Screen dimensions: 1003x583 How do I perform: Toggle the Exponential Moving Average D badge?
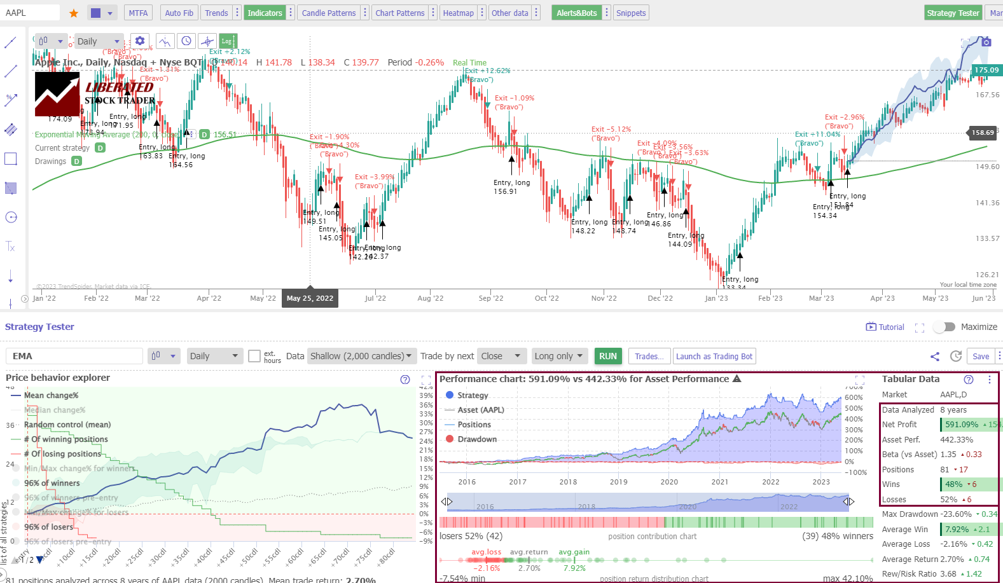(x=204, y=134)
